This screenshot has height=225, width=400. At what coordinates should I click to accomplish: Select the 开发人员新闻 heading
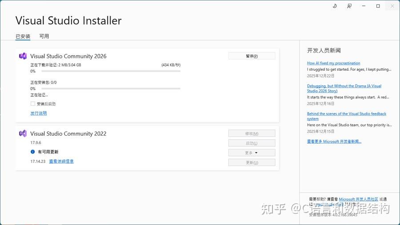[324, 50]
